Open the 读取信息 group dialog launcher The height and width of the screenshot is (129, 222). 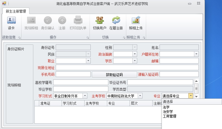tap(19, 37)
